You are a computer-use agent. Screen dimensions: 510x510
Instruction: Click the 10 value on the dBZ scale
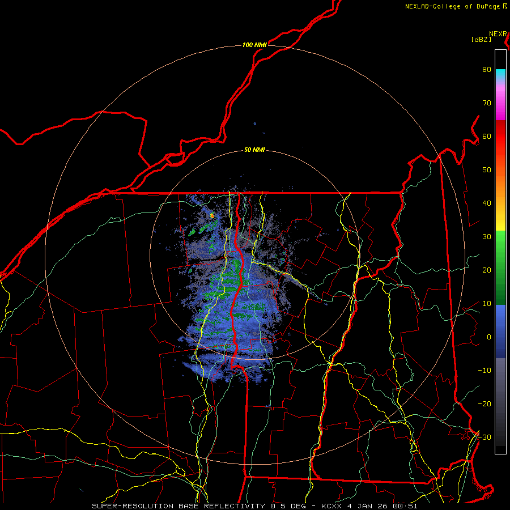coord(487,304)
